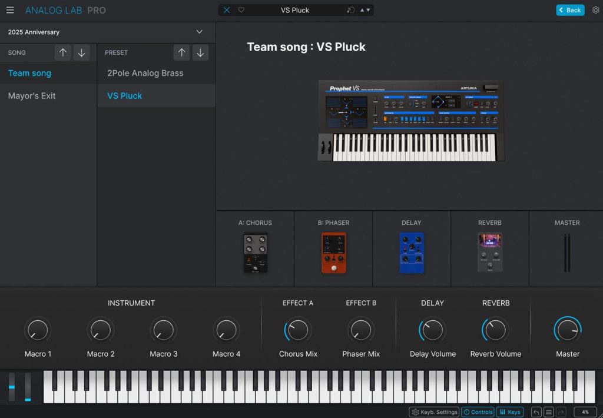
Task: Click the Prophet VS instrument image
Action: 411,121
